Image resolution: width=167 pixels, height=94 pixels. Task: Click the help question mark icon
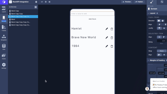pos(46,2)
